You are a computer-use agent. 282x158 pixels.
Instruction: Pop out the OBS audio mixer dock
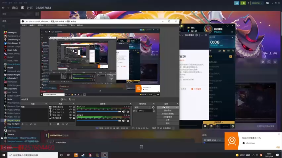tap(130, 104)
